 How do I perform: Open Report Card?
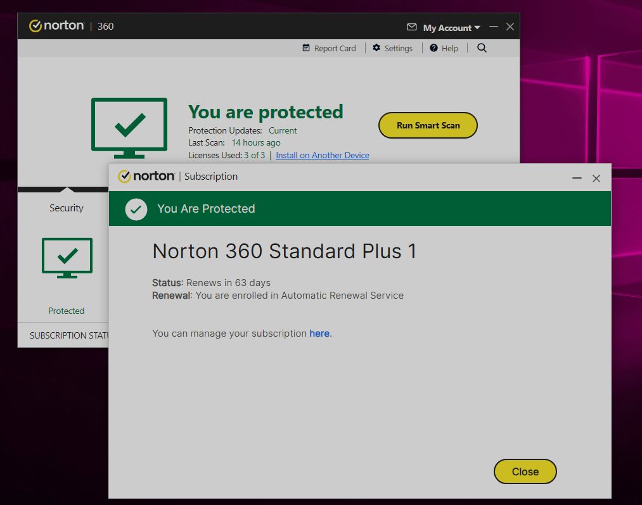click(329, 48)
